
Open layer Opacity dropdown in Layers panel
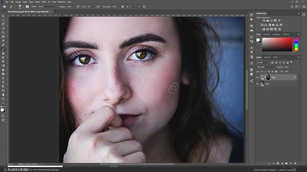pyautogui.click(x=291, y=67)
